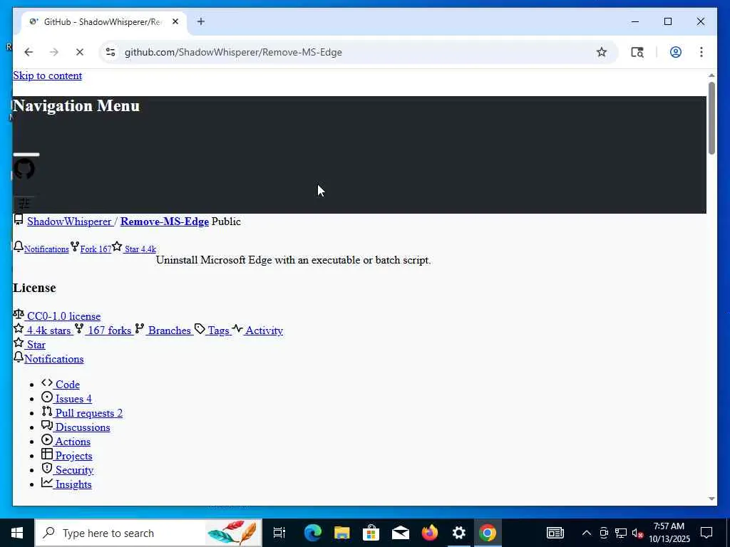This screenshot has height=547, width=730.
Task: Click the circle-dot icon beside Issues 4
Action: pyautogui.click(x=47, y=397)
